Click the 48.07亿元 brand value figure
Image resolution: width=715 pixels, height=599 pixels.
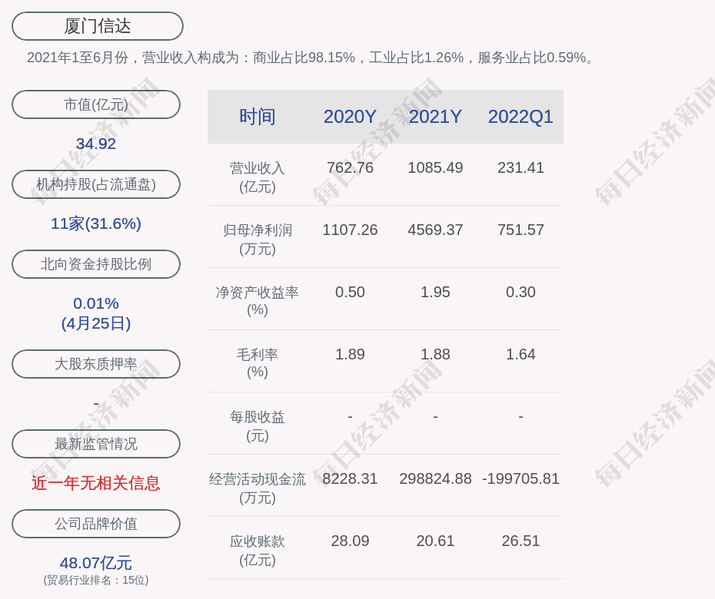[x=96, y=563]
